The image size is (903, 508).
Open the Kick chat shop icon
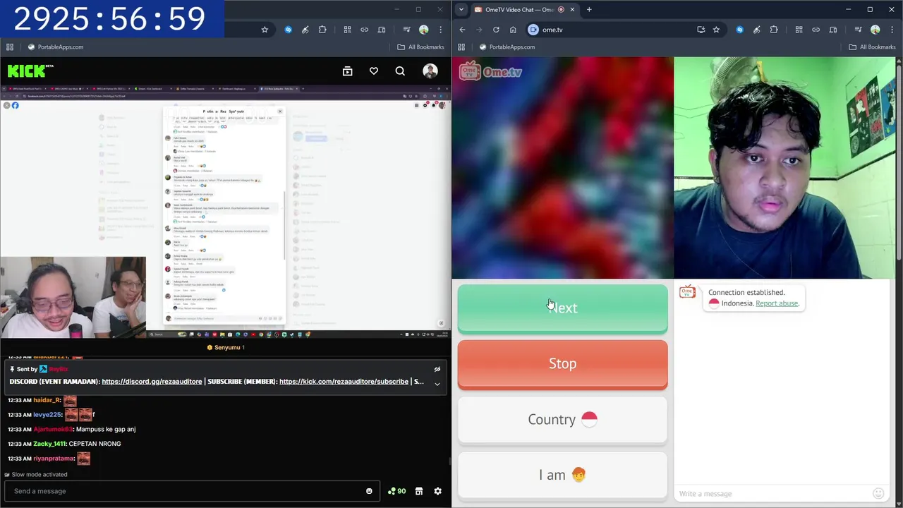pos(419,491)
